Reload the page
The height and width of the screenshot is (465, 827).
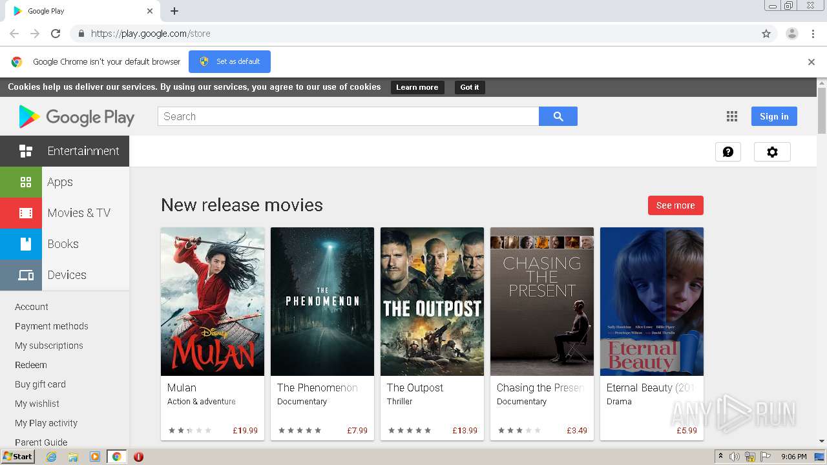click(x=56, y=34)
